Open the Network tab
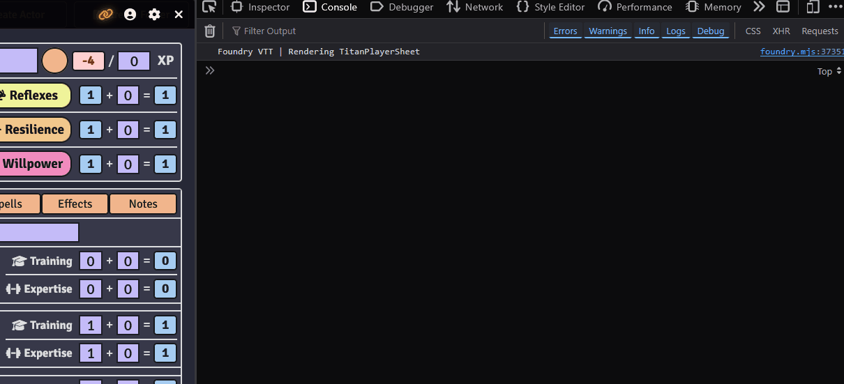The width and height of the screenshot is (844, 384). pos(475,7)
